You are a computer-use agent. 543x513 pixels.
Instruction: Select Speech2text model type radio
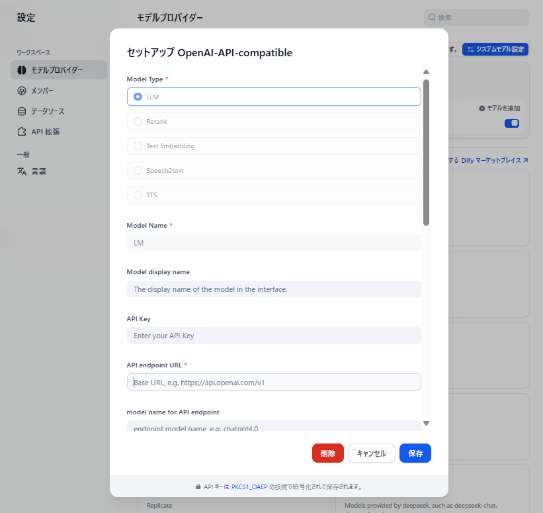point(138,171)
